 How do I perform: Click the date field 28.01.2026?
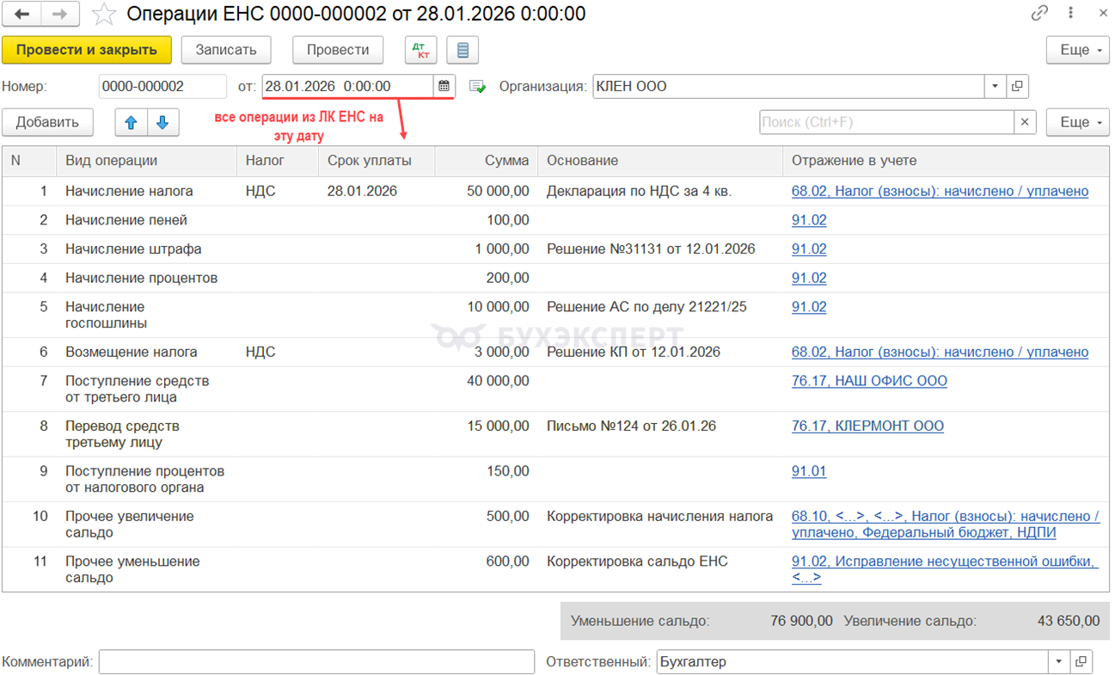348,86
